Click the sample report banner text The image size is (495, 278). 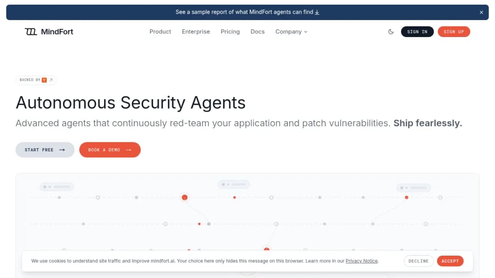(x=244, y=12)
